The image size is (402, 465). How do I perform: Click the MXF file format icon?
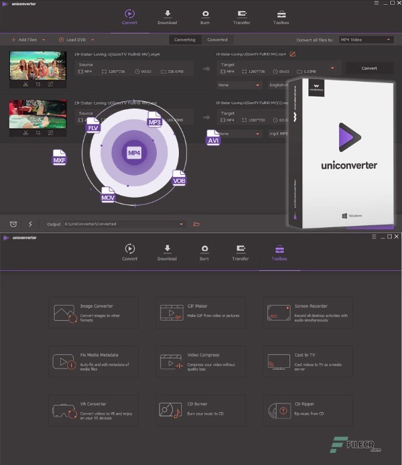point(59,157)
